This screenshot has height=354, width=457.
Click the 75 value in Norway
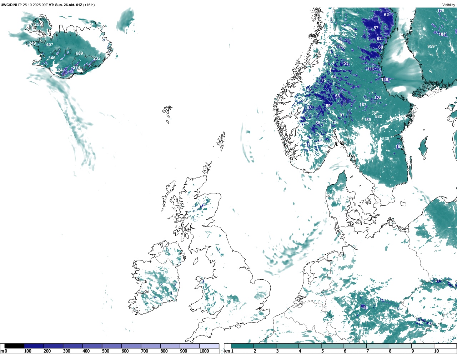point(323,80)
